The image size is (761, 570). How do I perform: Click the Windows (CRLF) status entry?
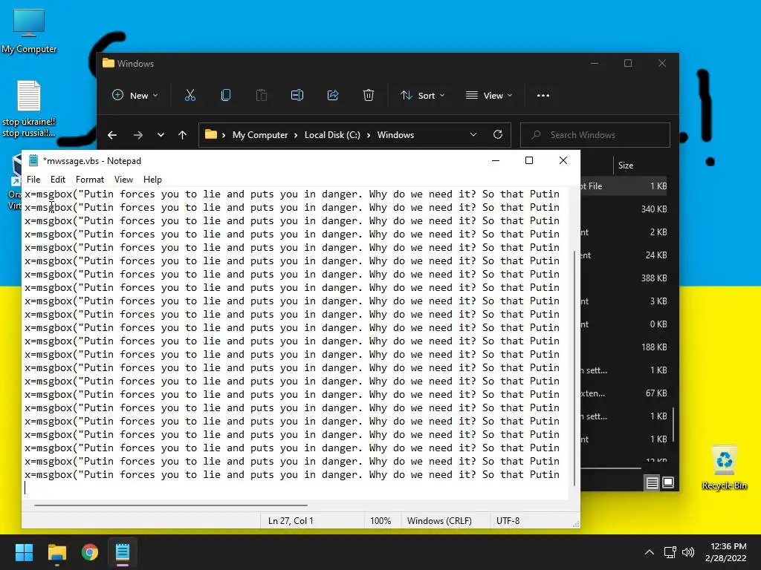tap(439, 520)
